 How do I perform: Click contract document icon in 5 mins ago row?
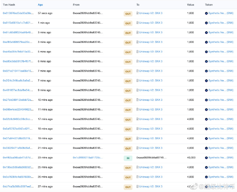click(x=137, y=52)
